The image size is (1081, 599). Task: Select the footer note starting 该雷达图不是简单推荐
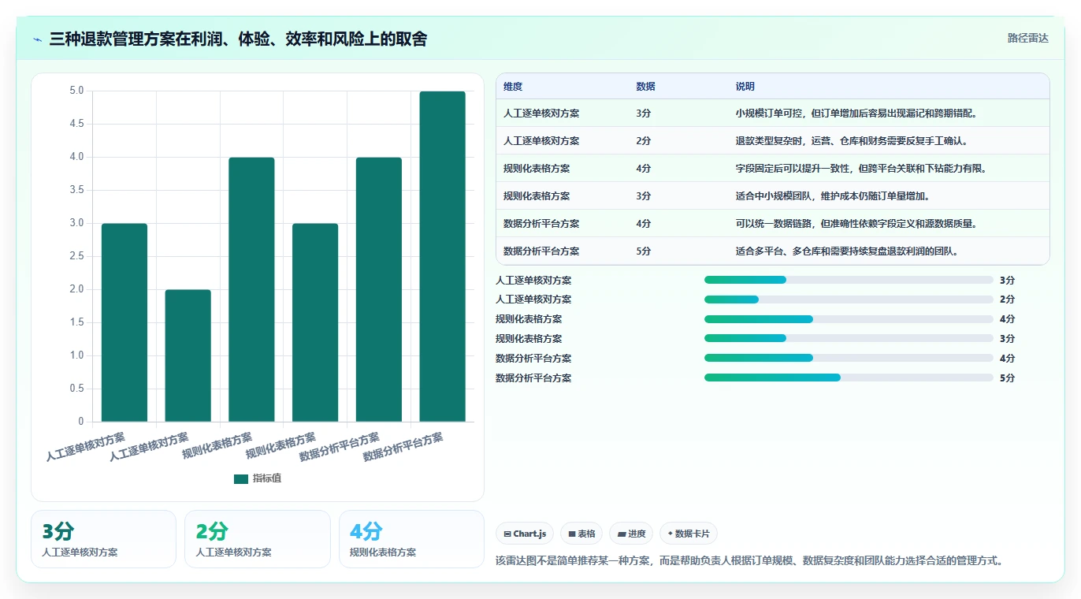[749, 561]
